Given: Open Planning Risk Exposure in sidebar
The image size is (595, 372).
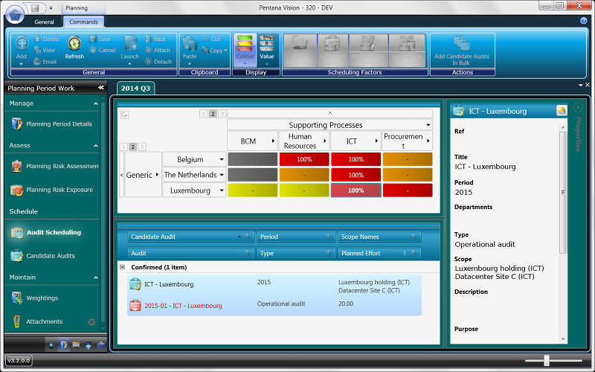Looking at the screenshot, I should point(52,190).
